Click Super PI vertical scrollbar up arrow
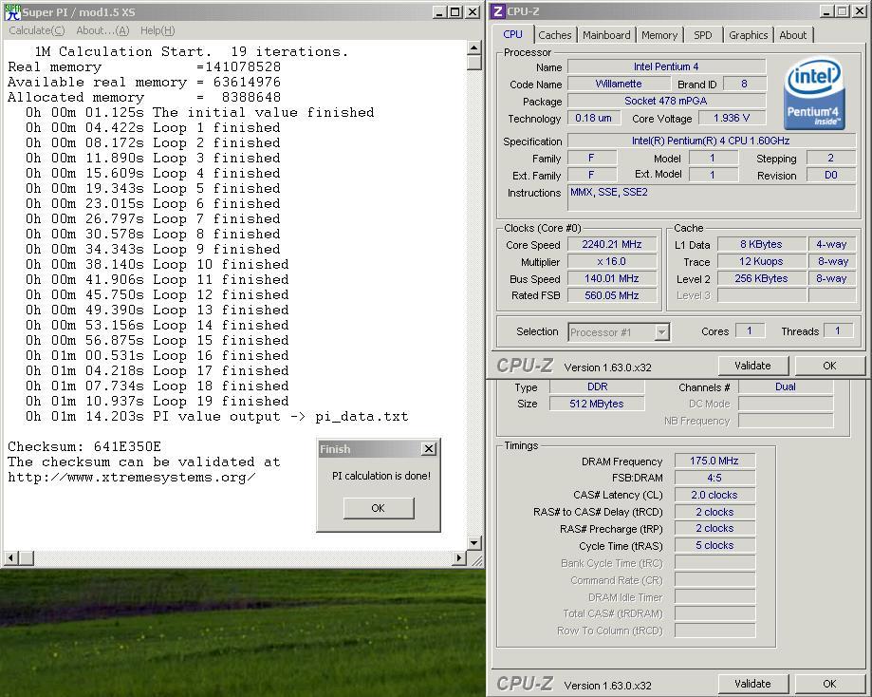 coord(473,47)
